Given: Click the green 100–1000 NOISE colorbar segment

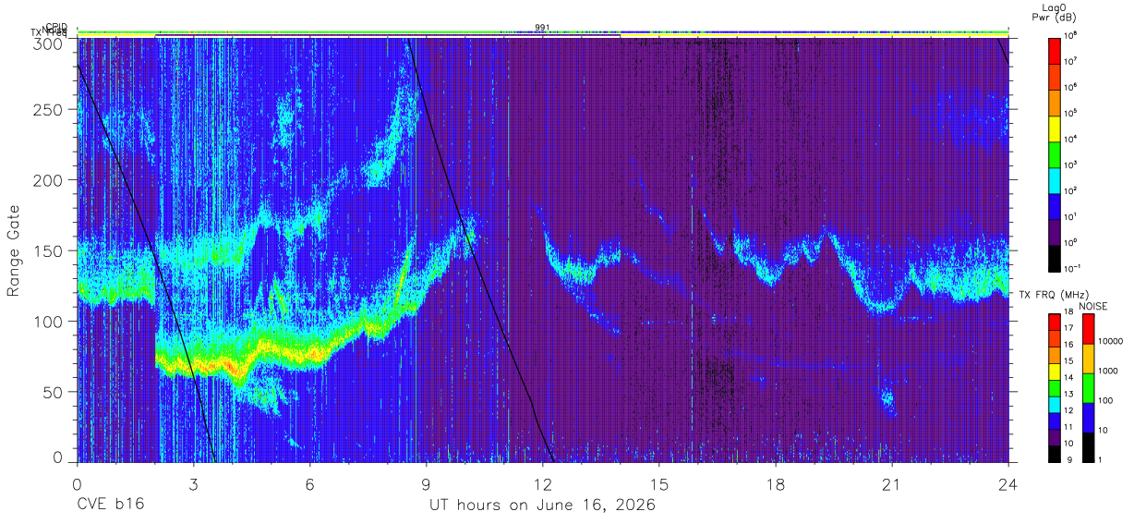Looking at the screenshot, I should point(1088,388).
